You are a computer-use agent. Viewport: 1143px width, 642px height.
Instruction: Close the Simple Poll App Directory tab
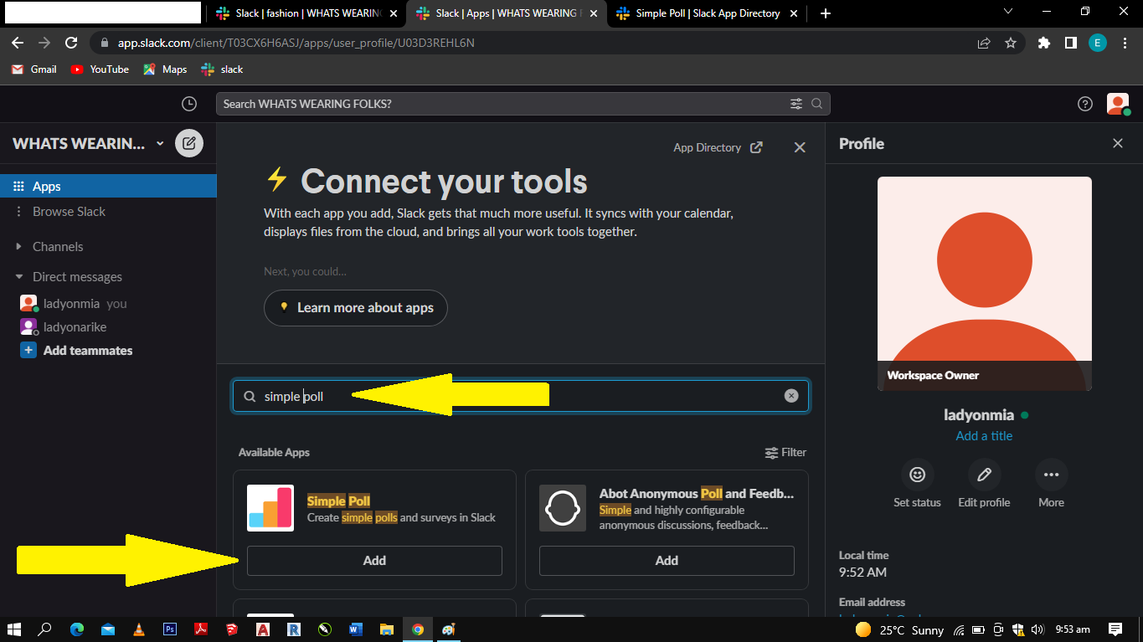coord(795,13)
